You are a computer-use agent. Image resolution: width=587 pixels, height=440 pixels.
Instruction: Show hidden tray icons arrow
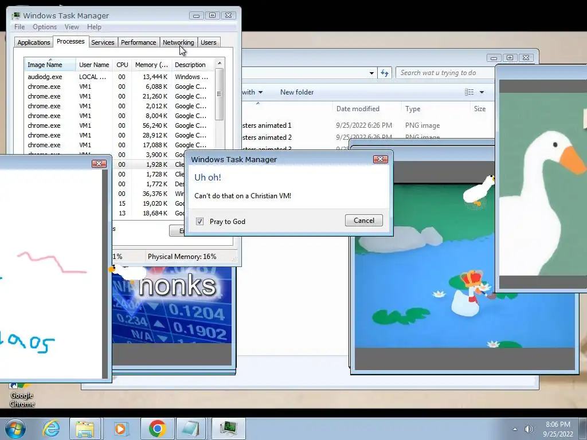click(515, 429)
